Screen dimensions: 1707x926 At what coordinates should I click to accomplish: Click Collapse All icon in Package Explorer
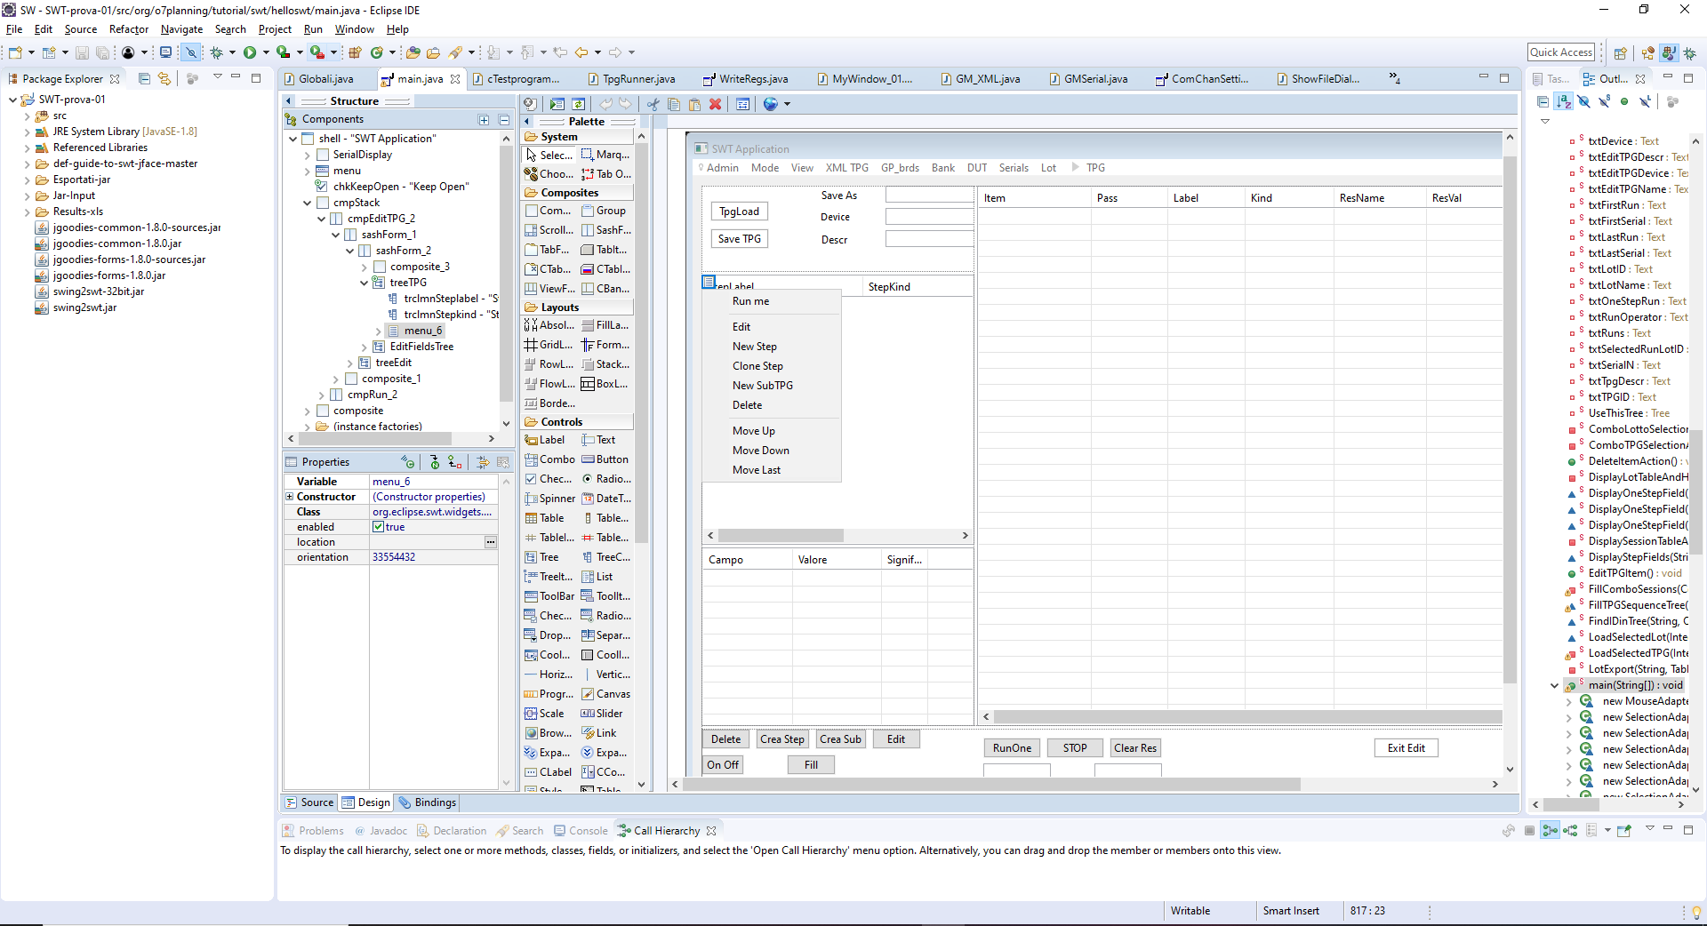click(x=144, y=78)
